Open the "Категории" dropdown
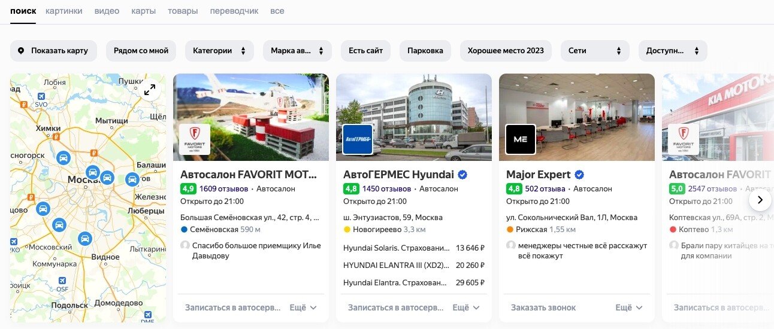This screenshot has height=329, width=774. [219, 51]
